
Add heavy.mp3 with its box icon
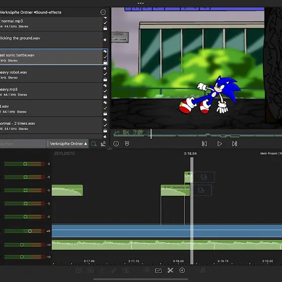click(x=105, y=96)
